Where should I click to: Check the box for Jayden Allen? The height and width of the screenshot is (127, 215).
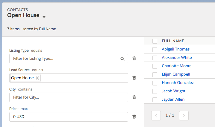click(x=155, y=100)
